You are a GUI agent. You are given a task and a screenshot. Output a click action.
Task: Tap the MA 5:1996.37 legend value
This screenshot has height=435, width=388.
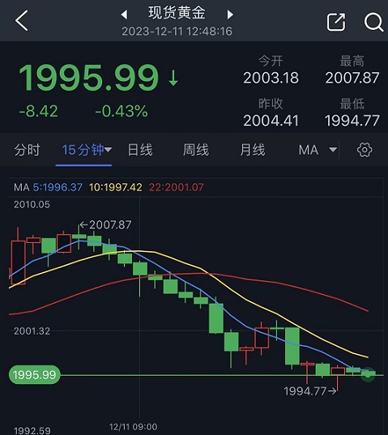[58, 187]
